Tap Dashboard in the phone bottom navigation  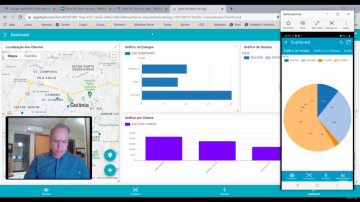pyautogui.click(x=343, y=176)
